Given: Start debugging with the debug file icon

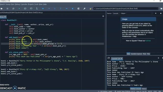Looking at the screenshot, I should click(43, 8).
